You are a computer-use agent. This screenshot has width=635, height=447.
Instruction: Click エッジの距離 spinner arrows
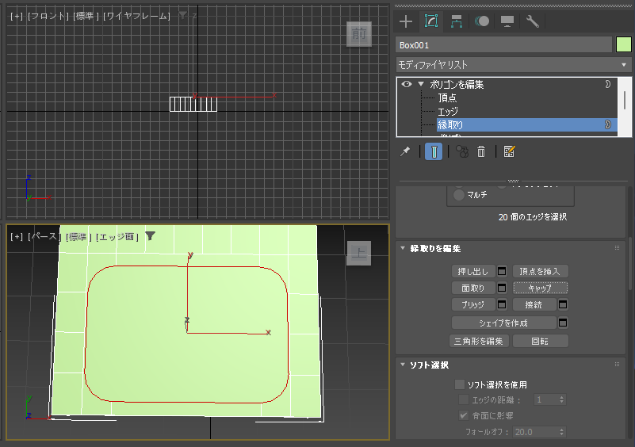pyautogui.click(x=562, y=399)
